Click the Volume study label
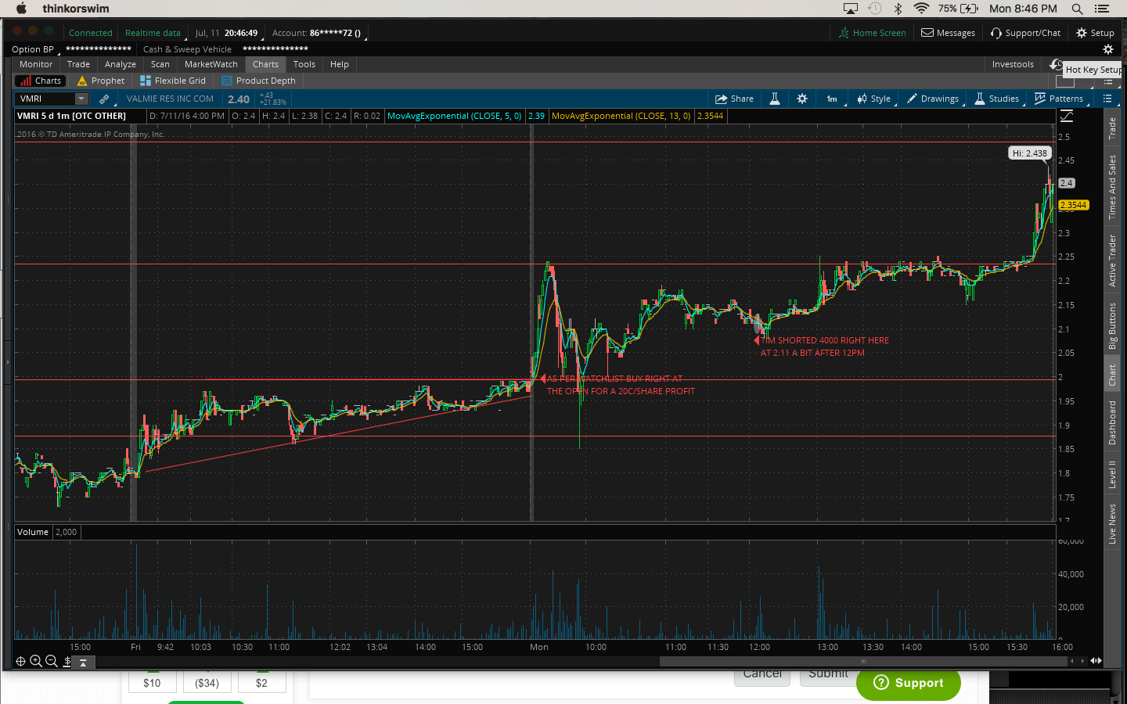1127x704 pixels. coord(33,532)
